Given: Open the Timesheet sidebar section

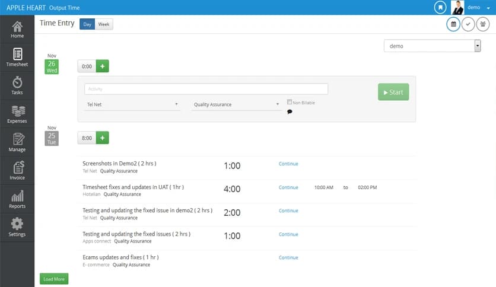Looking at the screenshot, I should [x=17, y=58].
